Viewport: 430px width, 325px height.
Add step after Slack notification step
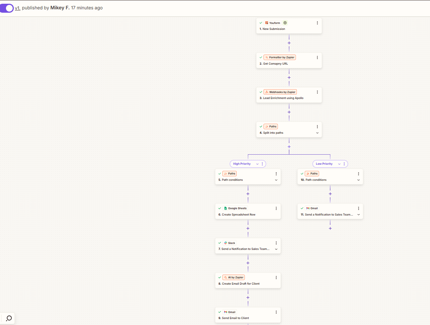pos(248,263)
